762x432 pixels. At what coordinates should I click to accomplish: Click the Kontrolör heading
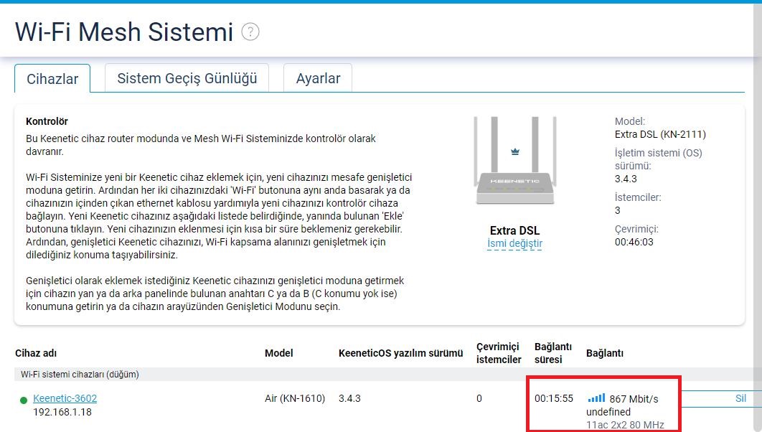(x=47, y=121)
